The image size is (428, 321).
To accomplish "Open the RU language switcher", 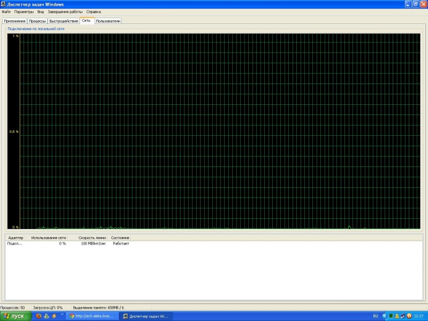I will [376, 316].
